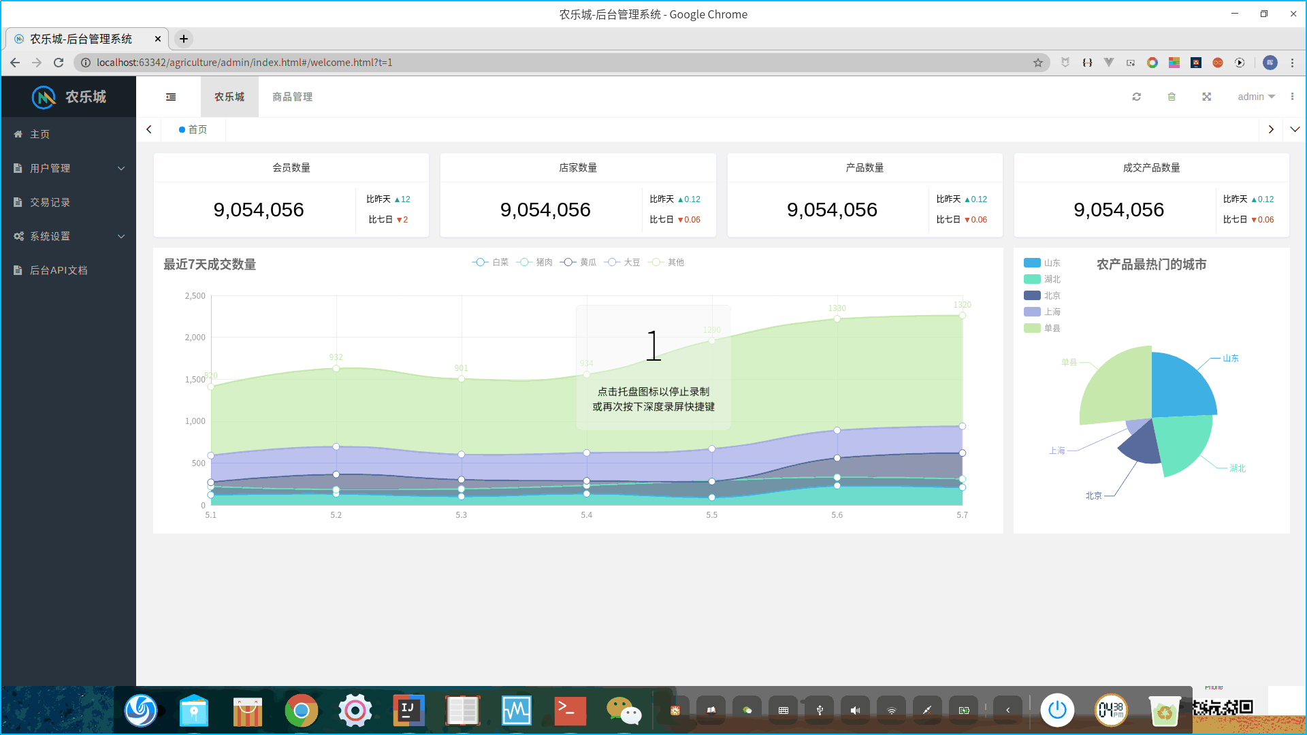This screenshot has height=735, width=1307.
Task: Bookmark page with the star icon
Action: coord(1037,63)
